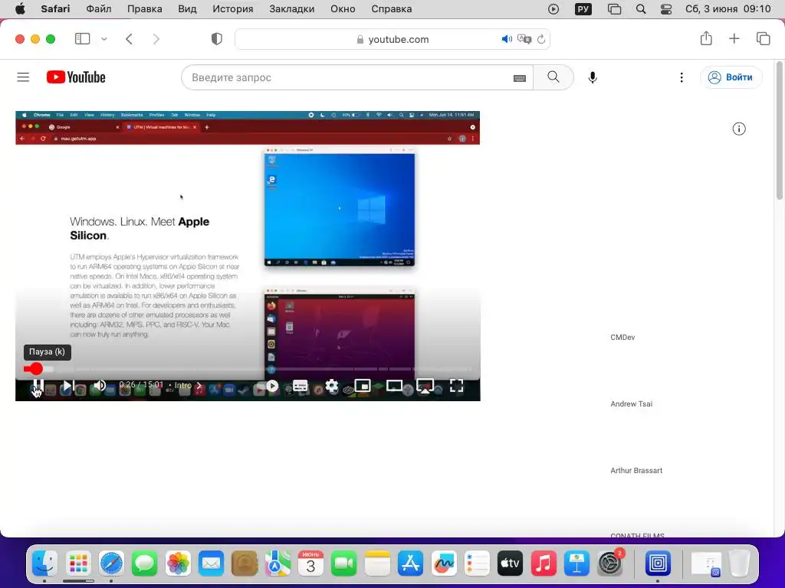This screenshot has width=785, height=588.
Task: Click the 'Войти' sign-in button
Action: click(731, 77)
